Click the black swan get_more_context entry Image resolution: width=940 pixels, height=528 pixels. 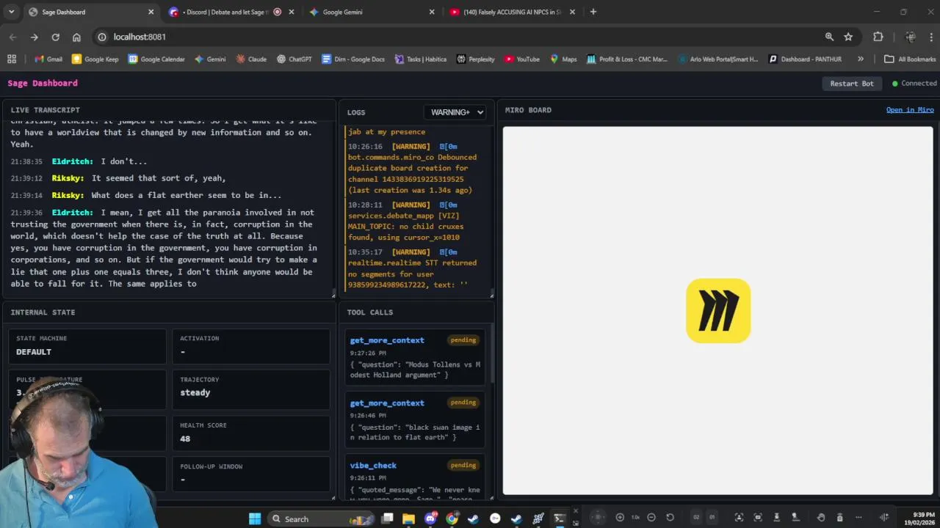point(415,419)
